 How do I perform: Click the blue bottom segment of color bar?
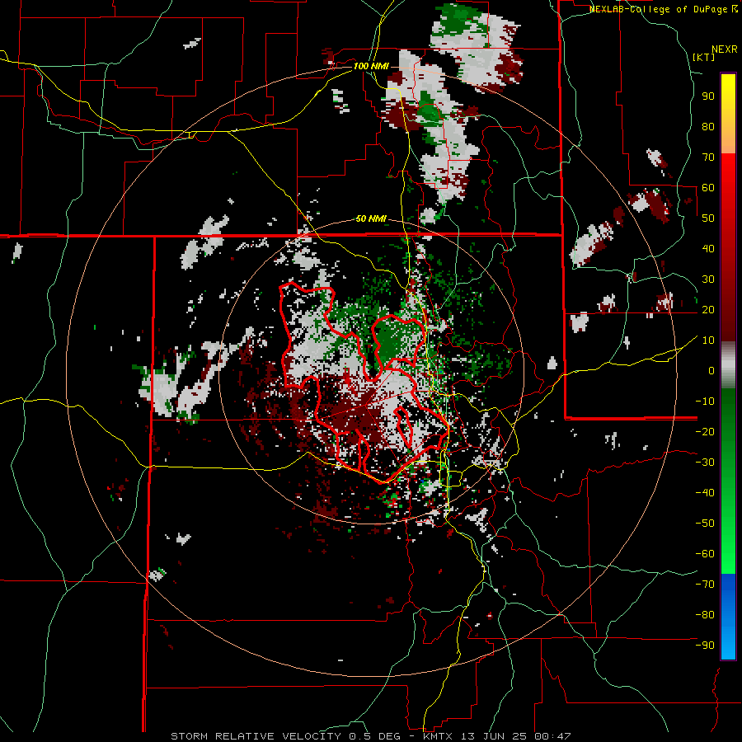click(x=728, y=617)
